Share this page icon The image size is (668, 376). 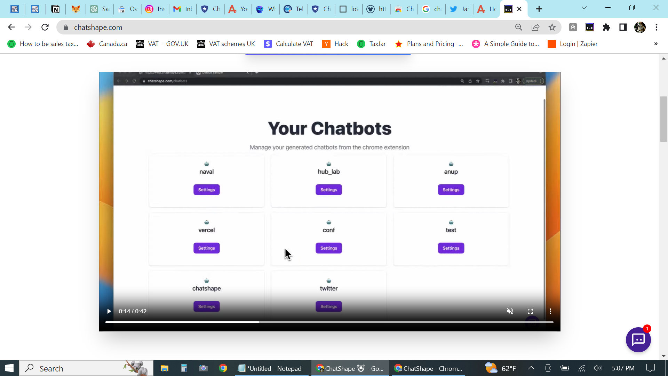535,27
